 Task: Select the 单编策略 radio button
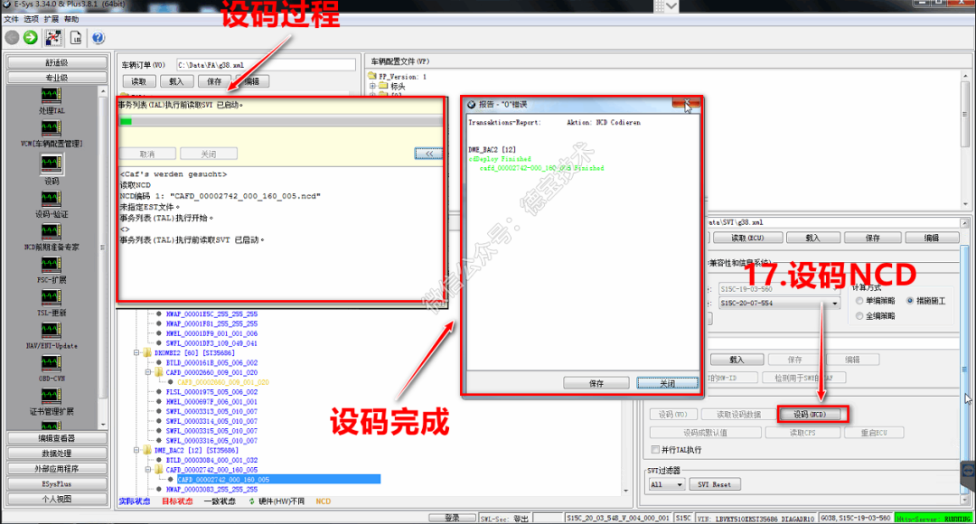click(859, 301)
